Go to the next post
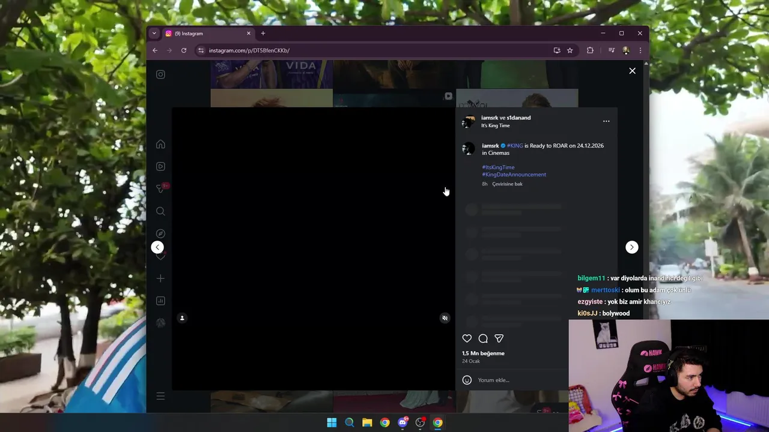The height and width of the screenshot is (432, 769). click(x=631, y=247)
